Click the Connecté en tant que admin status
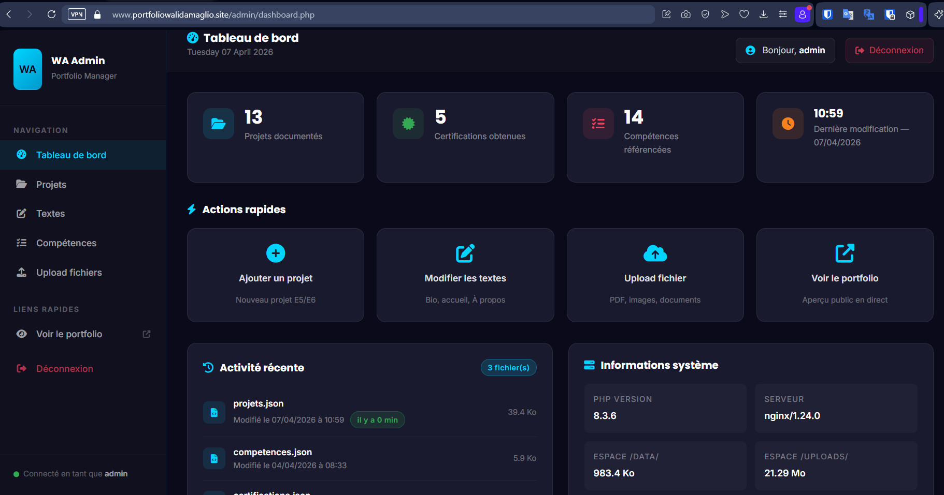 [70, 474]
